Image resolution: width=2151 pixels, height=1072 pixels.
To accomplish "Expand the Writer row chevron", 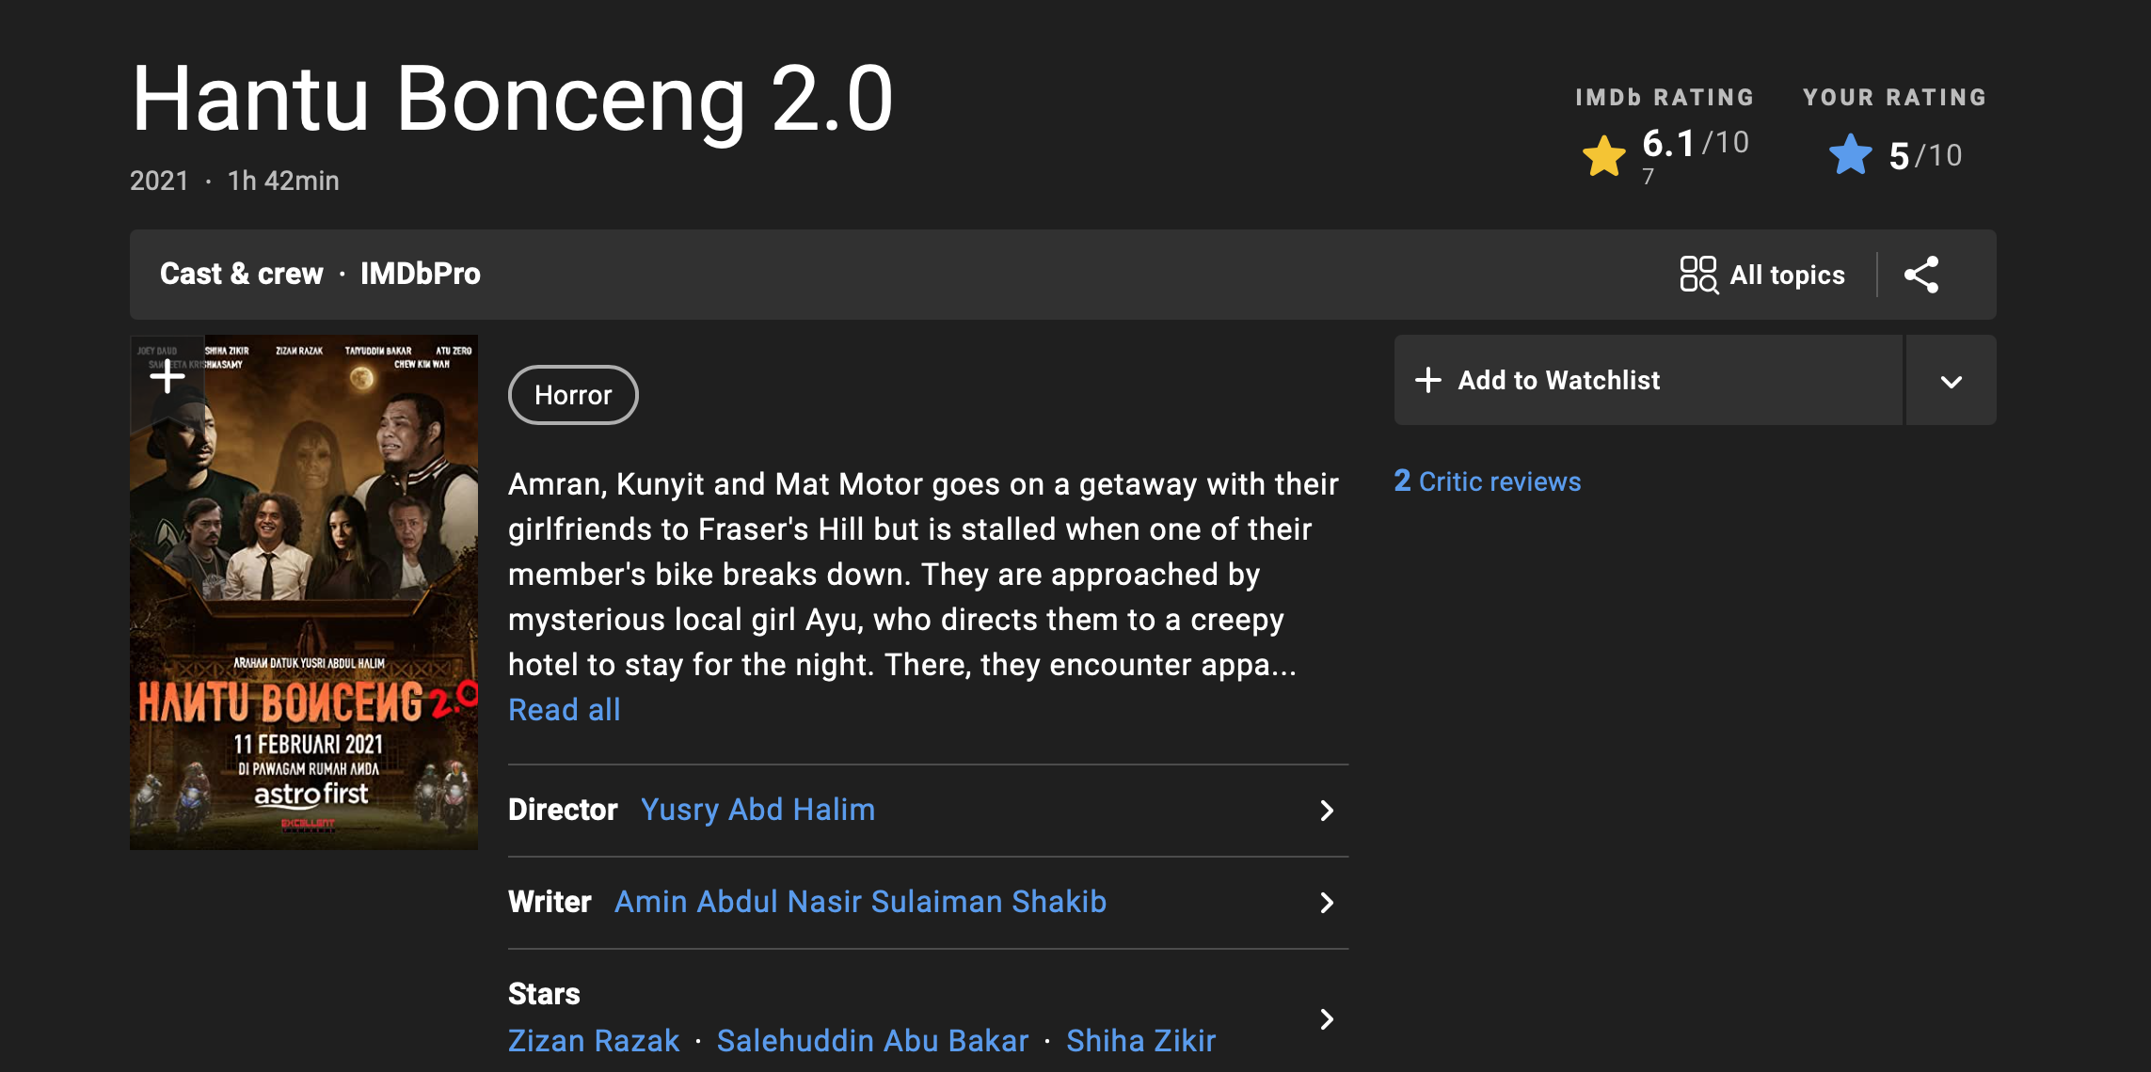I will [x=1327, y=903].
